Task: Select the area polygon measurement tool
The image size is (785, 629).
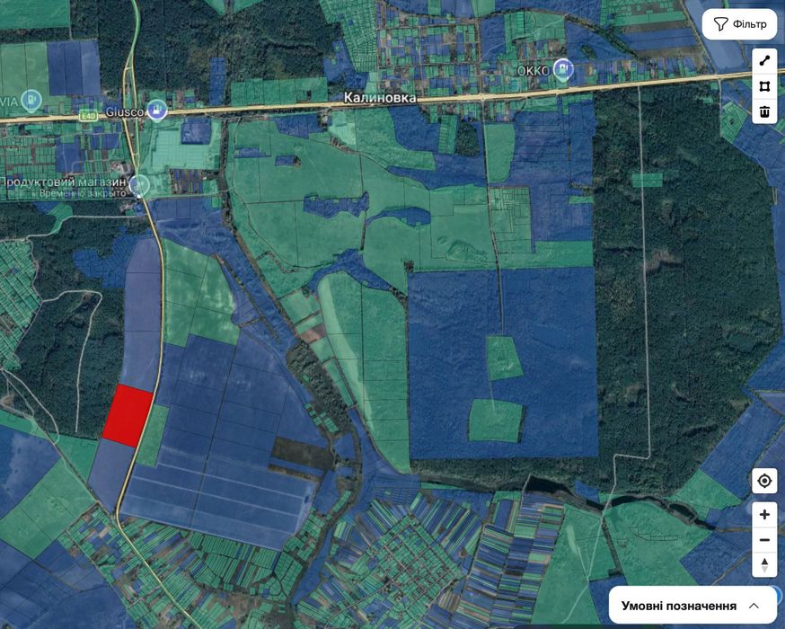Action: click(764, 86)
